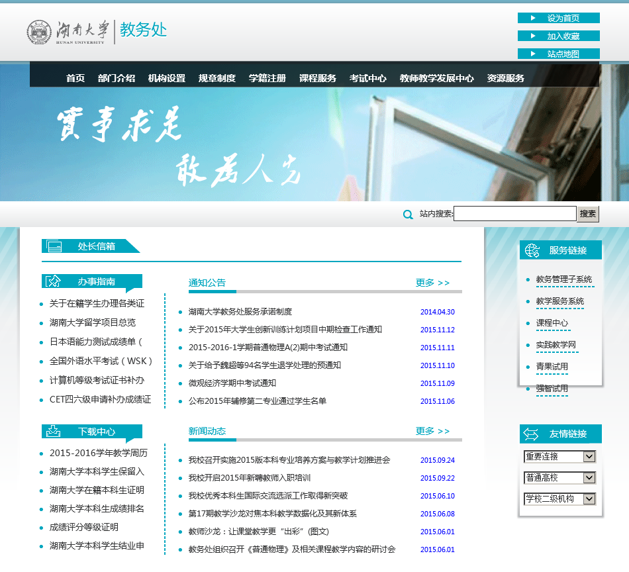Open 教务管理子系统 service link
The image size is (629, 572).
564,279
